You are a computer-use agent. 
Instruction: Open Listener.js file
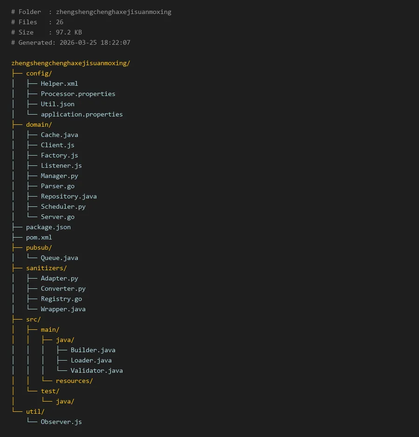click(61, 165)
